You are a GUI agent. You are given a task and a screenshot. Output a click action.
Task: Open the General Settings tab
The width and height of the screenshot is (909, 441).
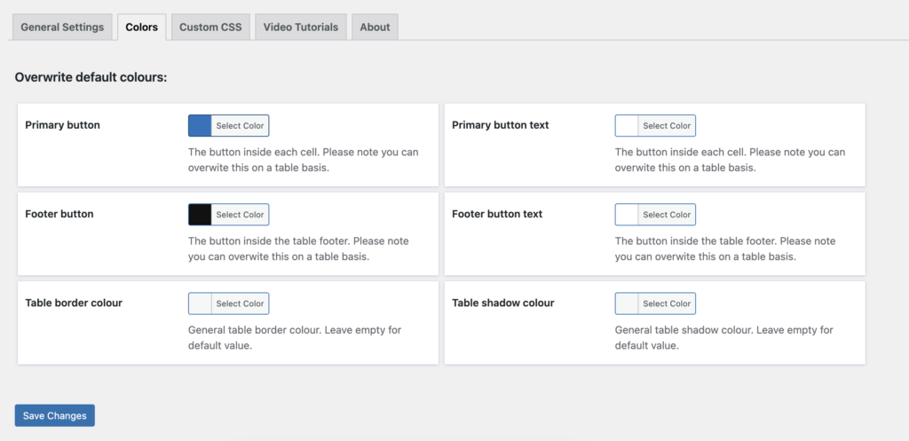tap(62, 27)
